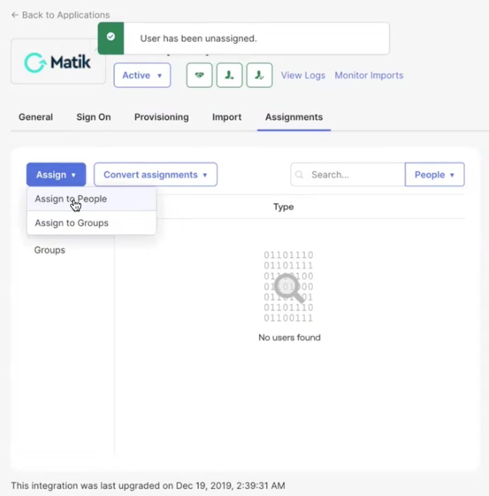Click the magnifier icon in search box
This screenshot has width=489, height=496.
[x=299, y=175]
